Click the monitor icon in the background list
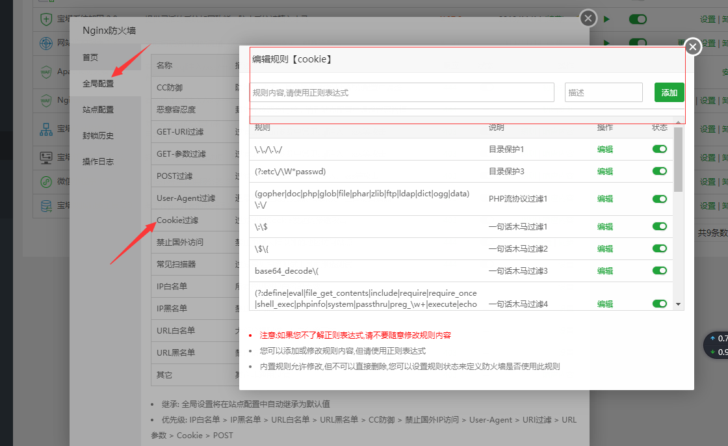Viewport: 728px width, 446px height. [46, 158]
